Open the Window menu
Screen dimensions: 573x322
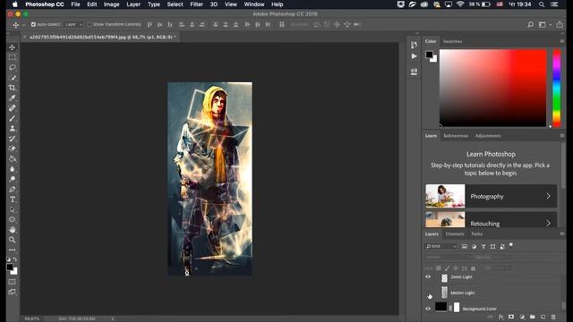pyautogui.click(x=254, y=4)
